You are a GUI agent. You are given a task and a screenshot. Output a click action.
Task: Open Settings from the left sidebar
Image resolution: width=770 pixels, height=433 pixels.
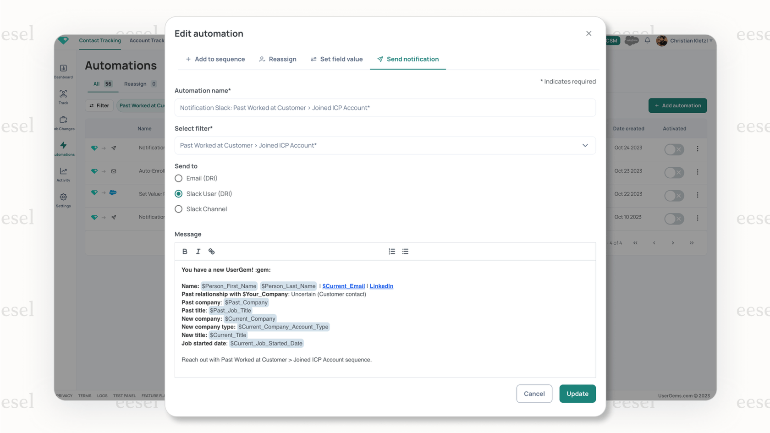tap(63, 199)
